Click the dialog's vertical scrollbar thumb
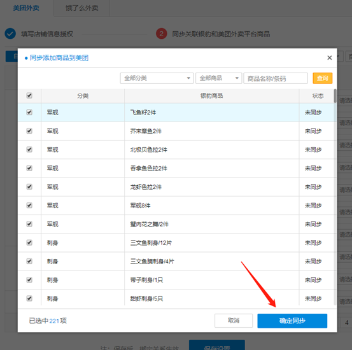Image resolution: width=352 pixels, height=350 pixels. point(335,96)
